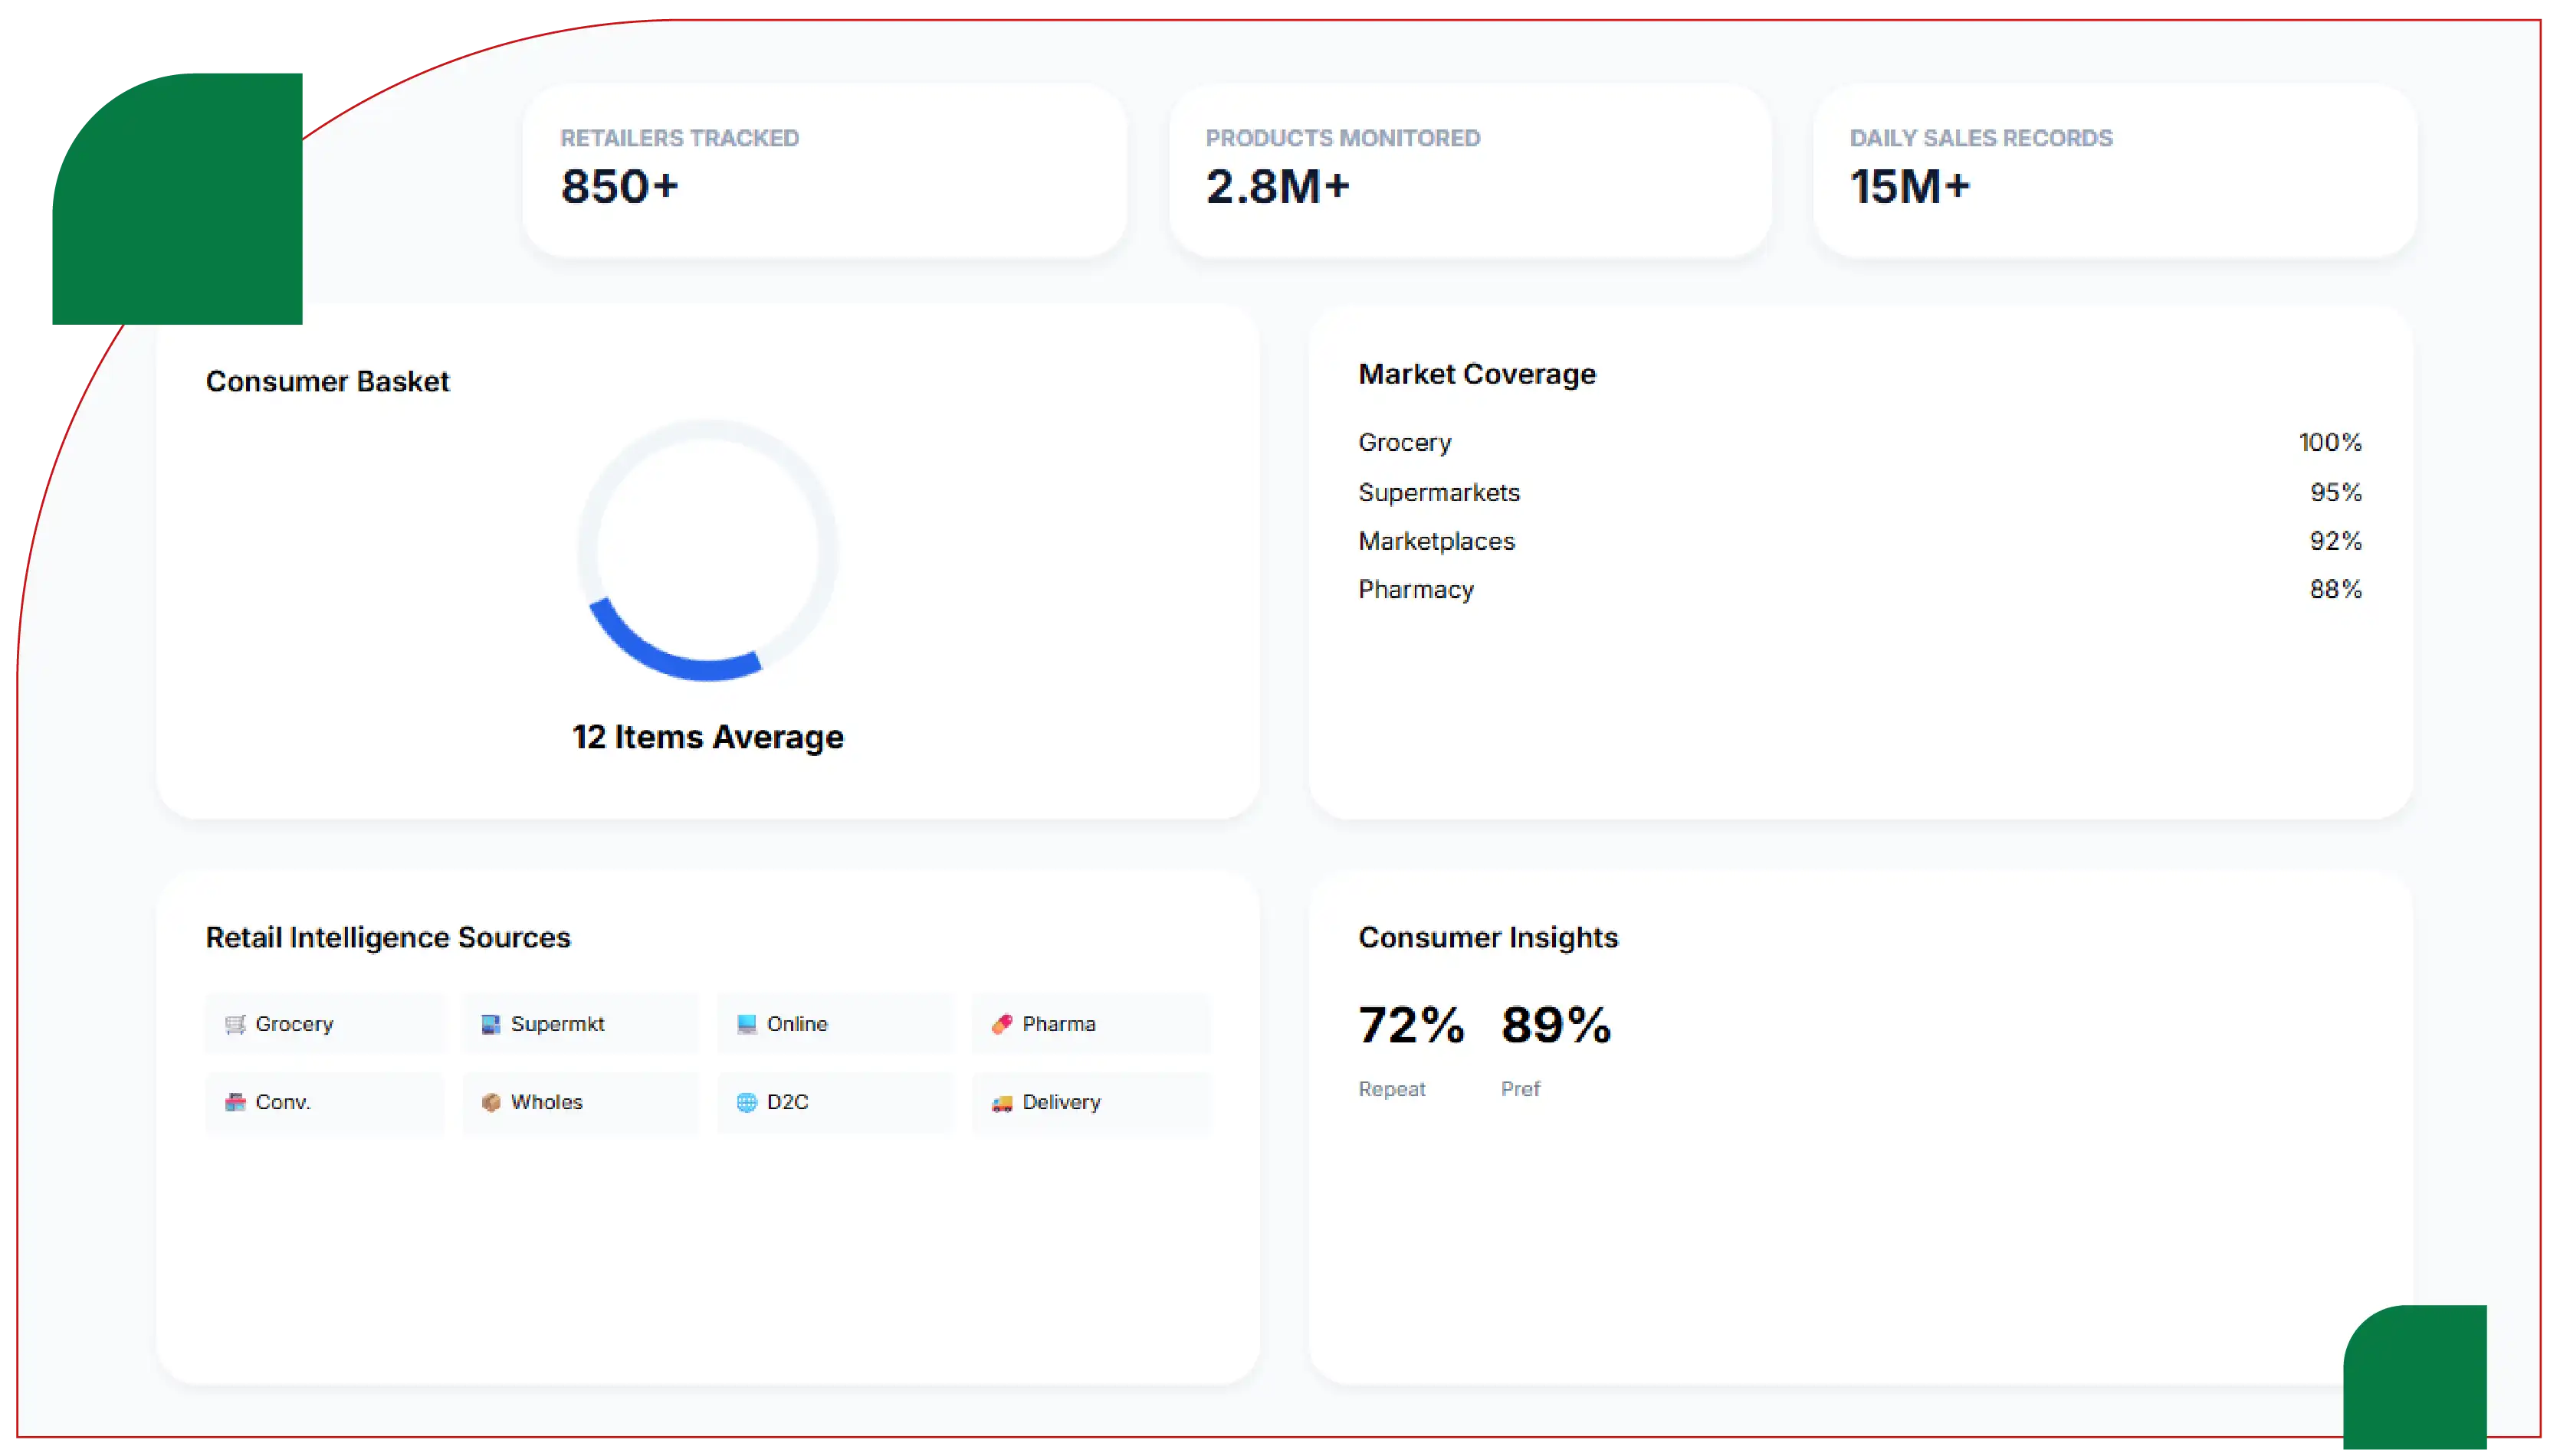Select the Marketplaces 92% coverage row
The width and height of the screenshot is (2560, 1456).
tap(1859, 541)
